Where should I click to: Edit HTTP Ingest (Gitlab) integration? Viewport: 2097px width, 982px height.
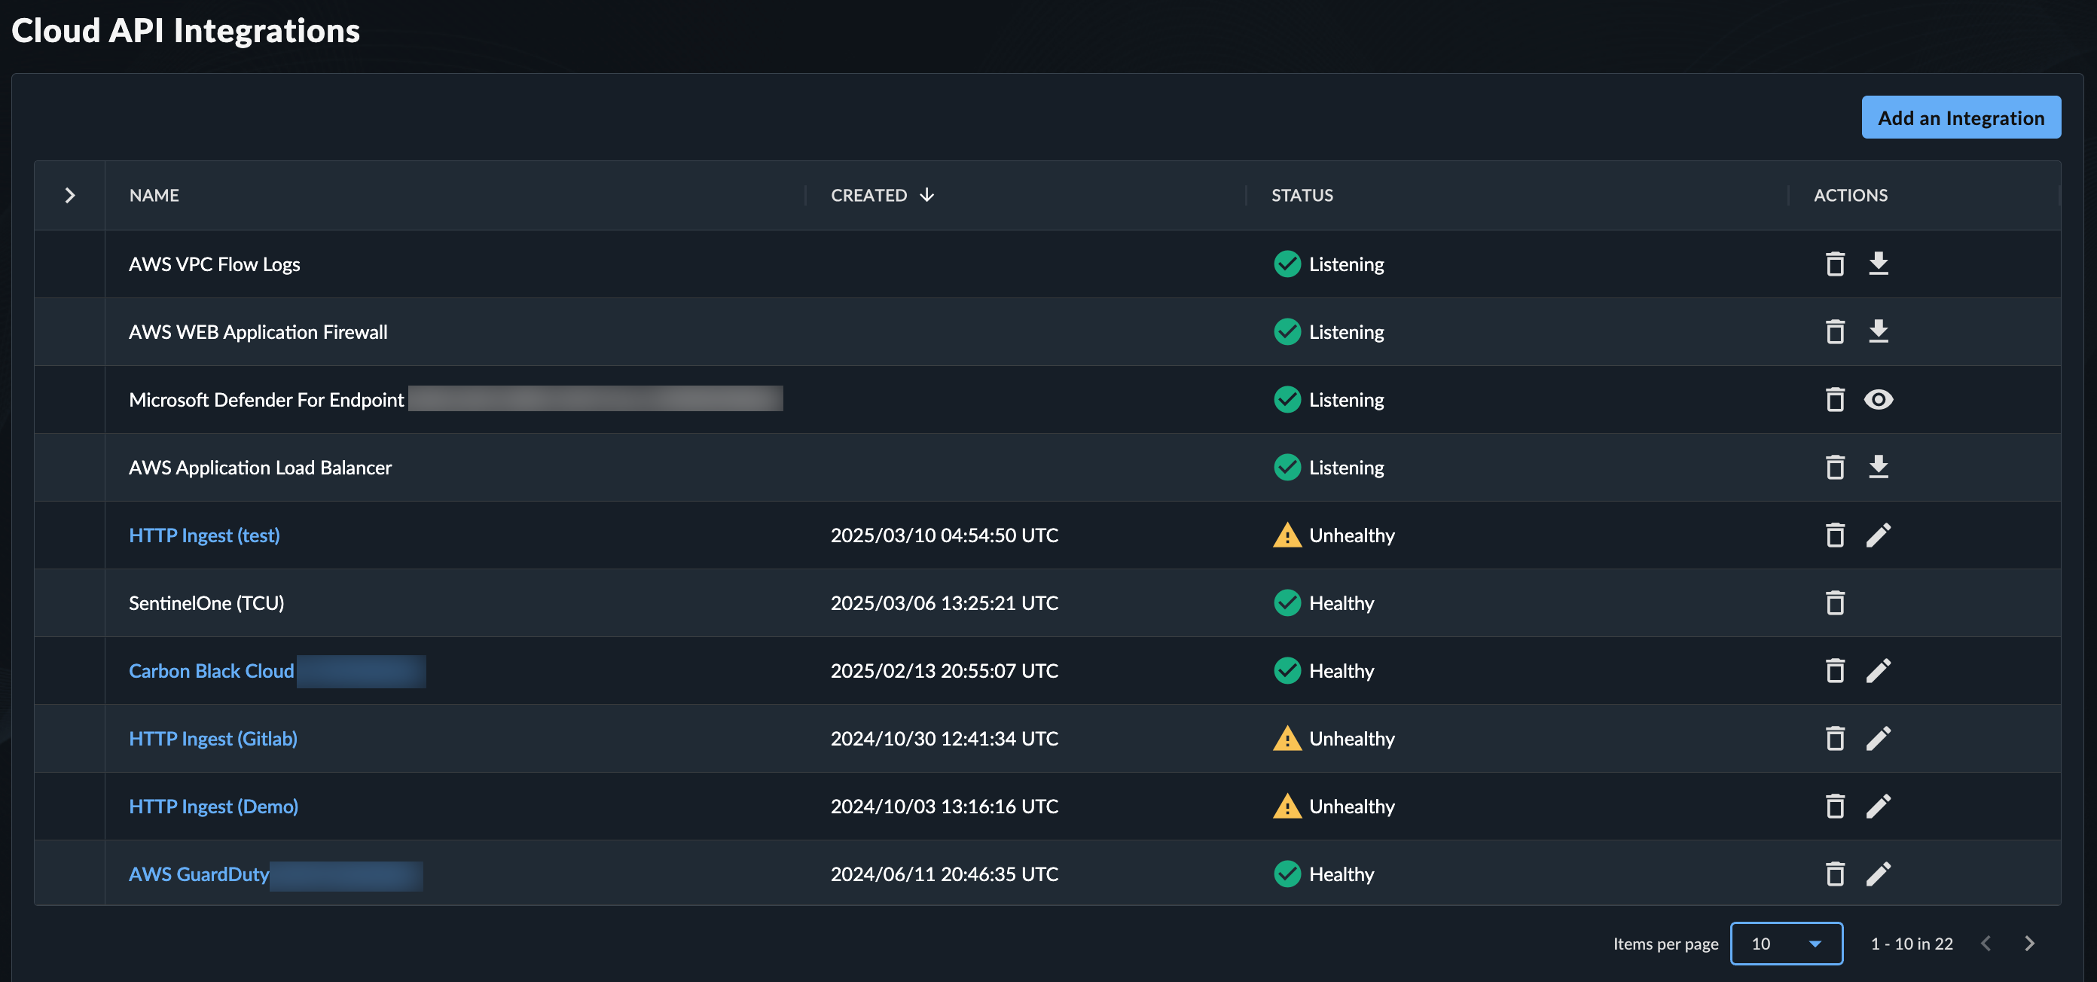1878,739
